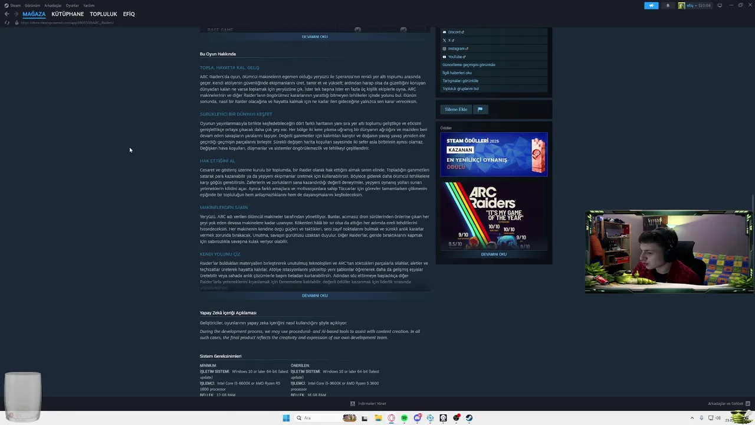Screen dimensions: 755x425
Task: Open Spotify from the taskbar
Action: (404, 418)
